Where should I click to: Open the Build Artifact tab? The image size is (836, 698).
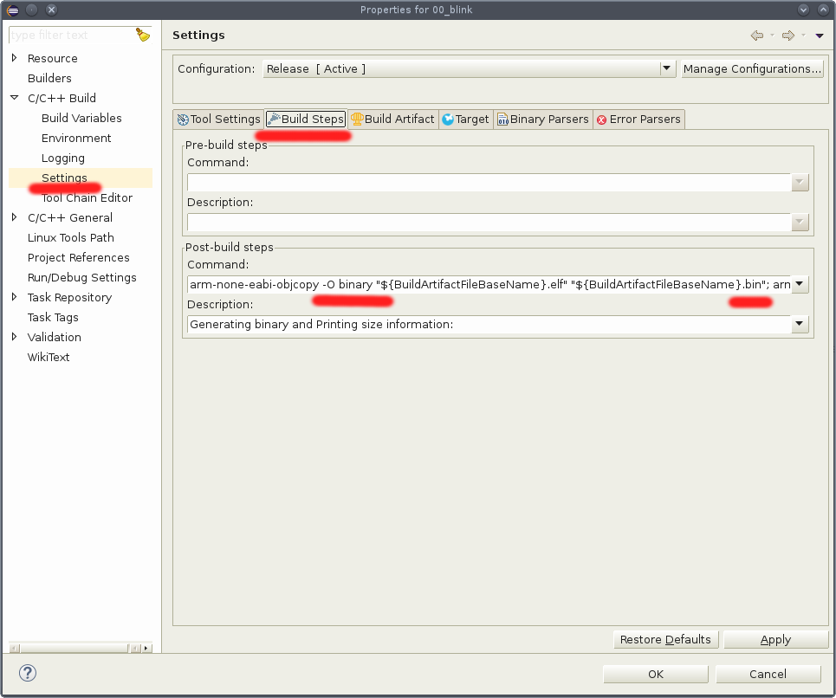tap(392, 119)
